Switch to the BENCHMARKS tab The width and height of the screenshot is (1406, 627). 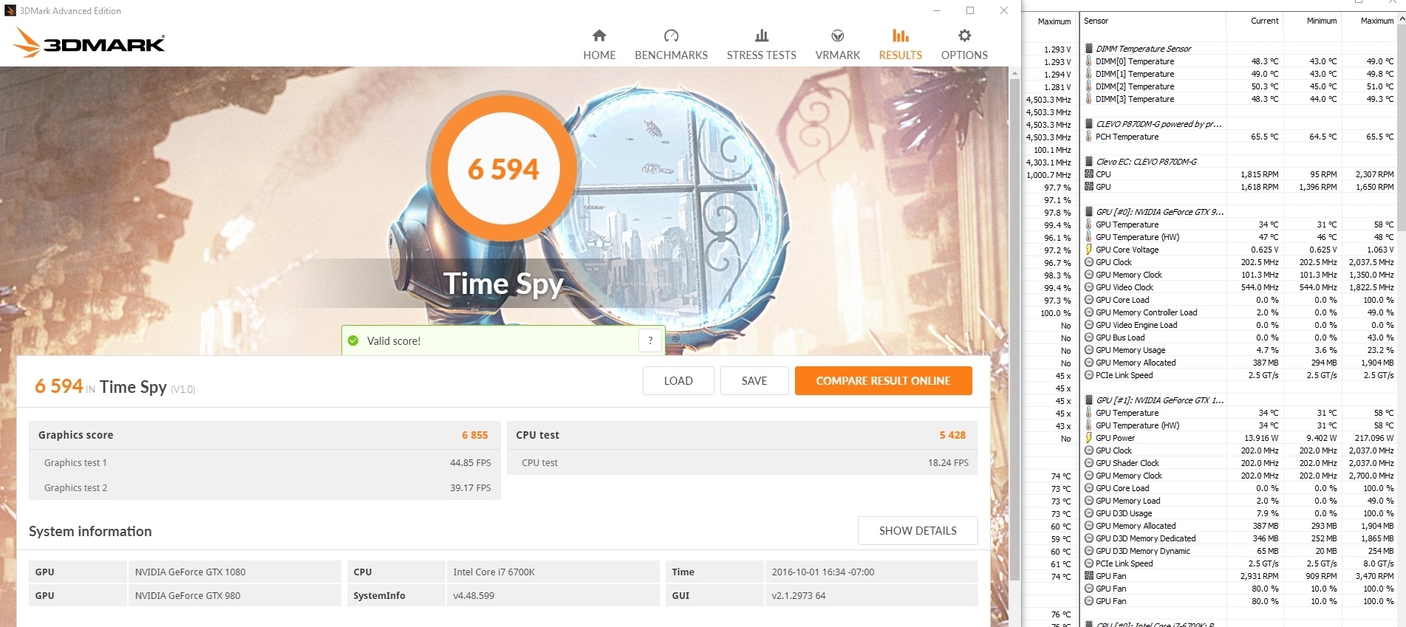click(x=671, y=45)
